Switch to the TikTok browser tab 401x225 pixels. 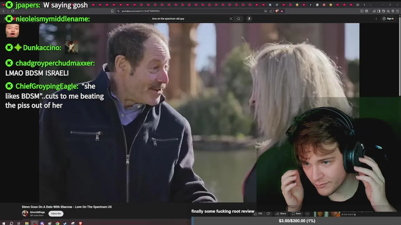[310, 5]
